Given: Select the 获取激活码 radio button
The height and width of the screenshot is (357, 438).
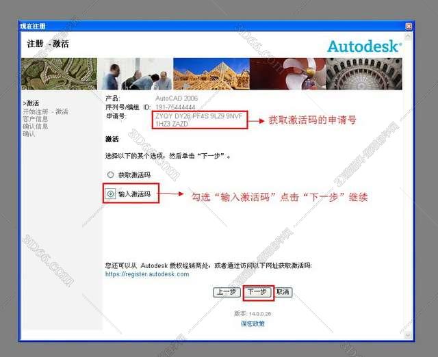Looking at the screenshot, I should tap(110, 175).
